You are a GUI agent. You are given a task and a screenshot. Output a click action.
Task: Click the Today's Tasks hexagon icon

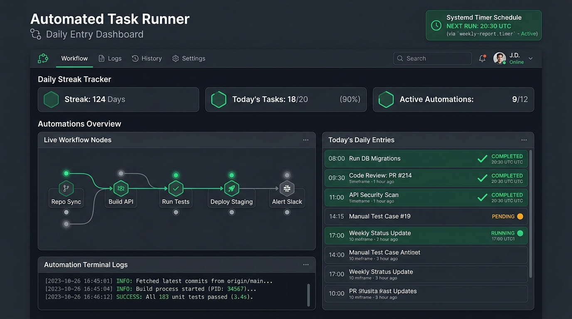(219, 100)
